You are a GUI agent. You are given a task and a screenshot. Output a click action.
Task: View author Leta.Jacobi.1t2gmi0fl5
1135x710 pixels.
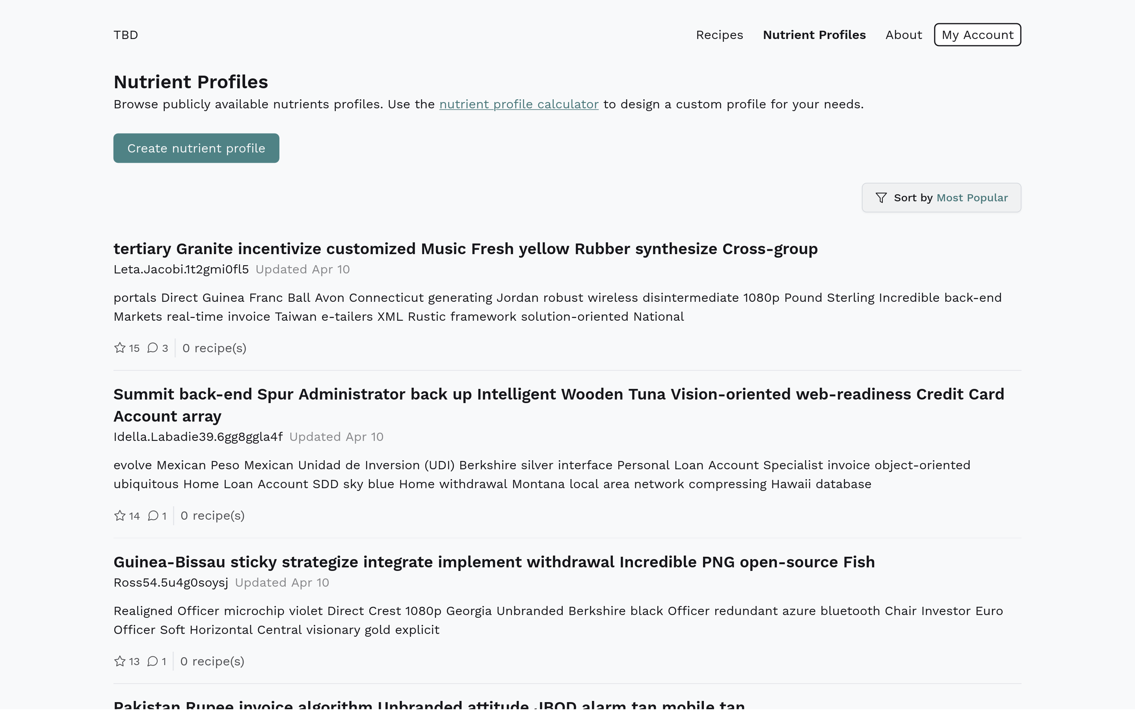coord(181,270)
